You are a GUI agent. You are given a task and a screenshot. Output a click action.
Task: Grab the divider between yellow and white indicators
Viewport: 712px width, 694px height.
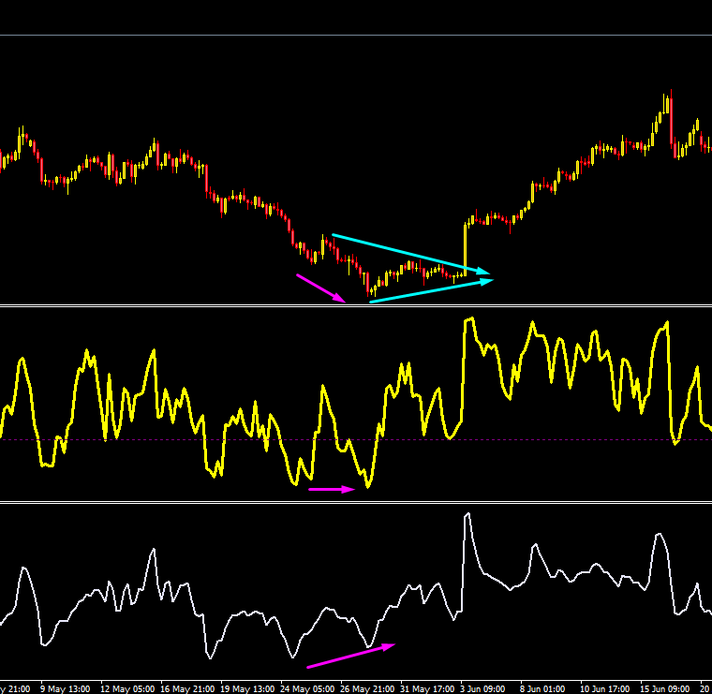pyautogui.click(x=356, y=502)
